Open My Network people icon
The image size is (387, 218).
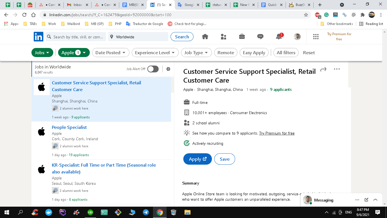click(224, 37)
